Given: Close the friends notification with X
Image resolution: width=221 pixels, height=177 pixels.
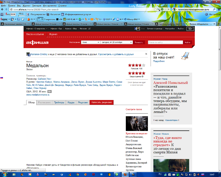Looking at the screenshot, I should [x=146, y=54].
